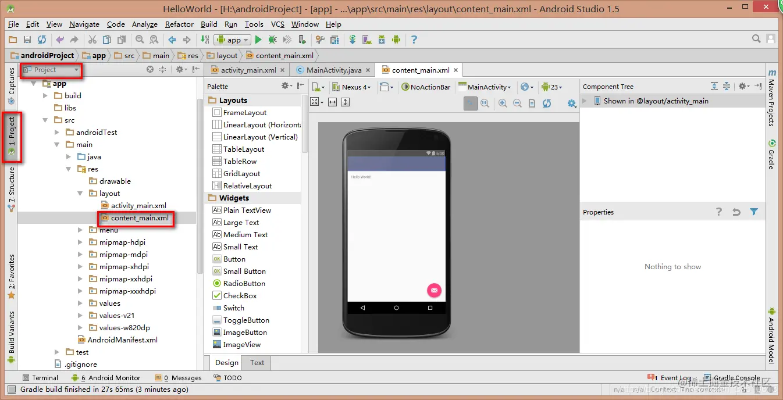Close the content_main.xml tab
783x400 pixels.
click(456, 70)
